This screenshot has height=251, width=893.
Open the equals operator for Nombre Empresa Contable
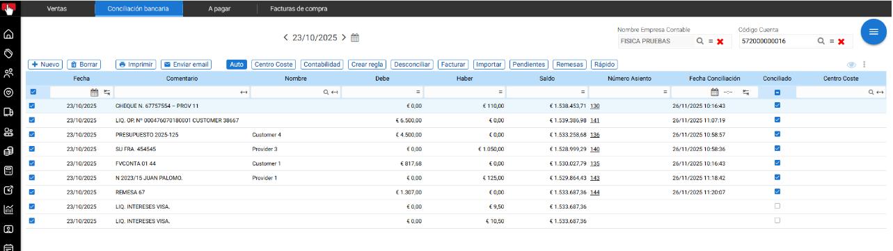(x=711, y=42)
